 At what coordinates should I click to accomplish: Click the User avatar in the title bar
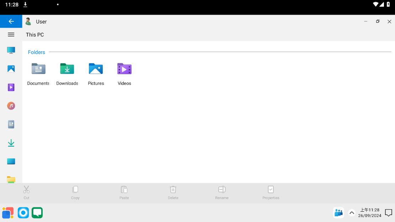click(28, 21)
